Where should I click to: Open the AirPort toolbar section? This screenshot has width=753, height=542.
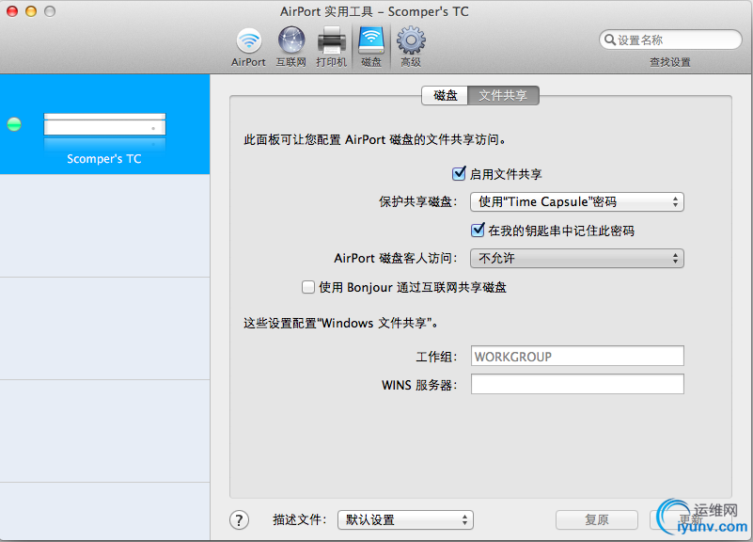248,47
